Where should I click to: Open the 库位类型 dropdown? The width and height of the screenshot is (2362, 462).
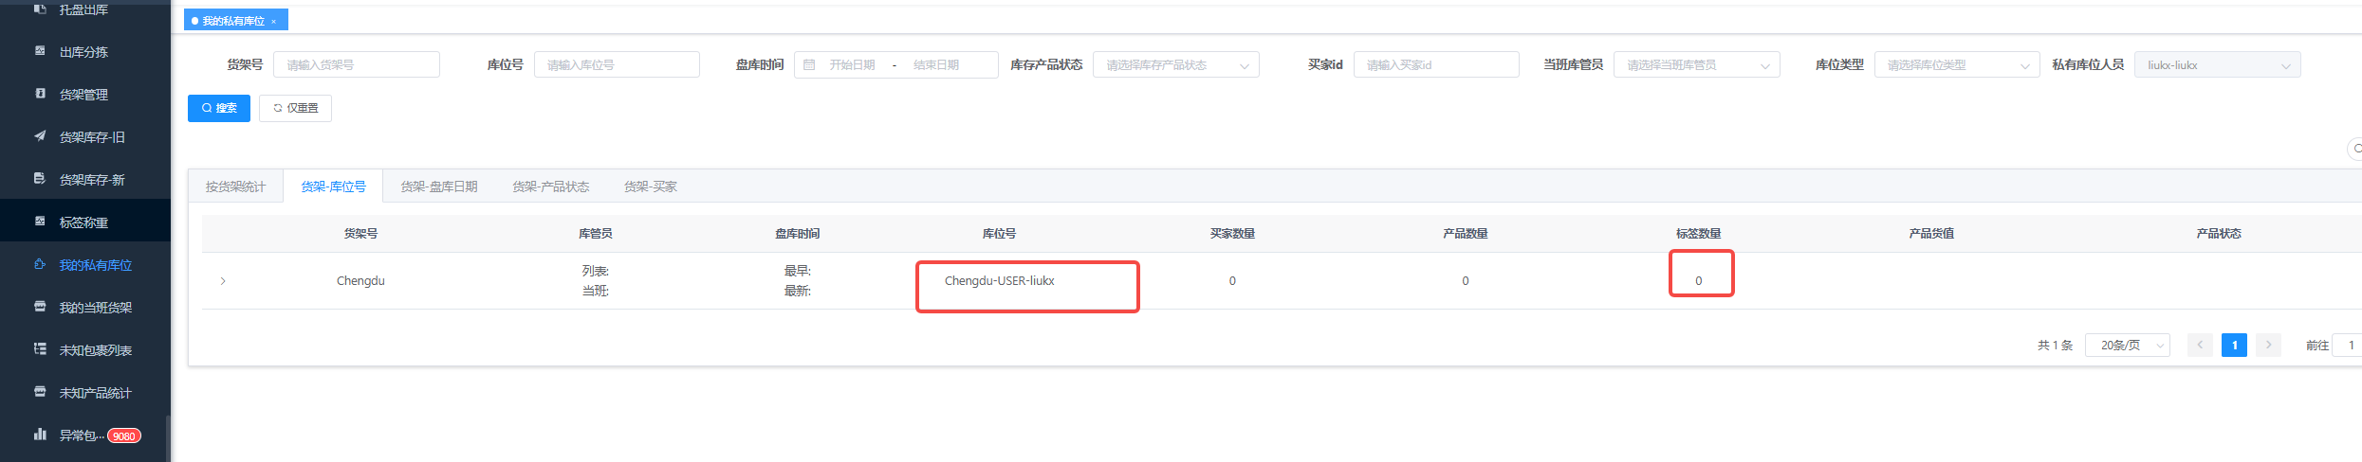(1956, 64)
